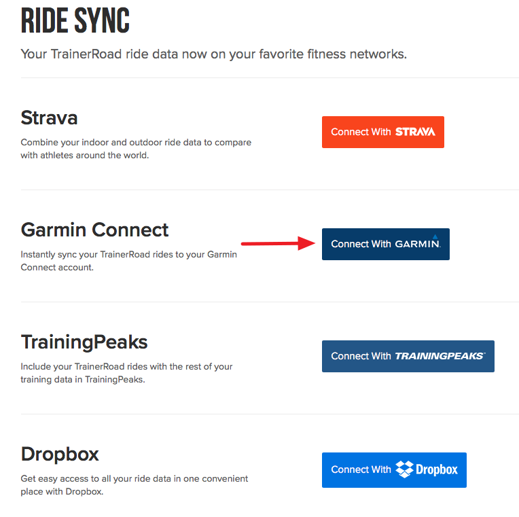Click the TrainerRoad ride data tagline
519x517 pixels.
(214, 54)
